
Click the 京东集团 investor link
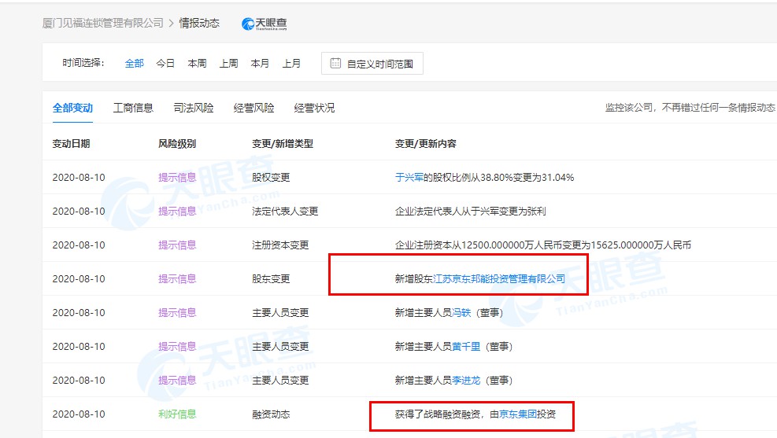518,414
